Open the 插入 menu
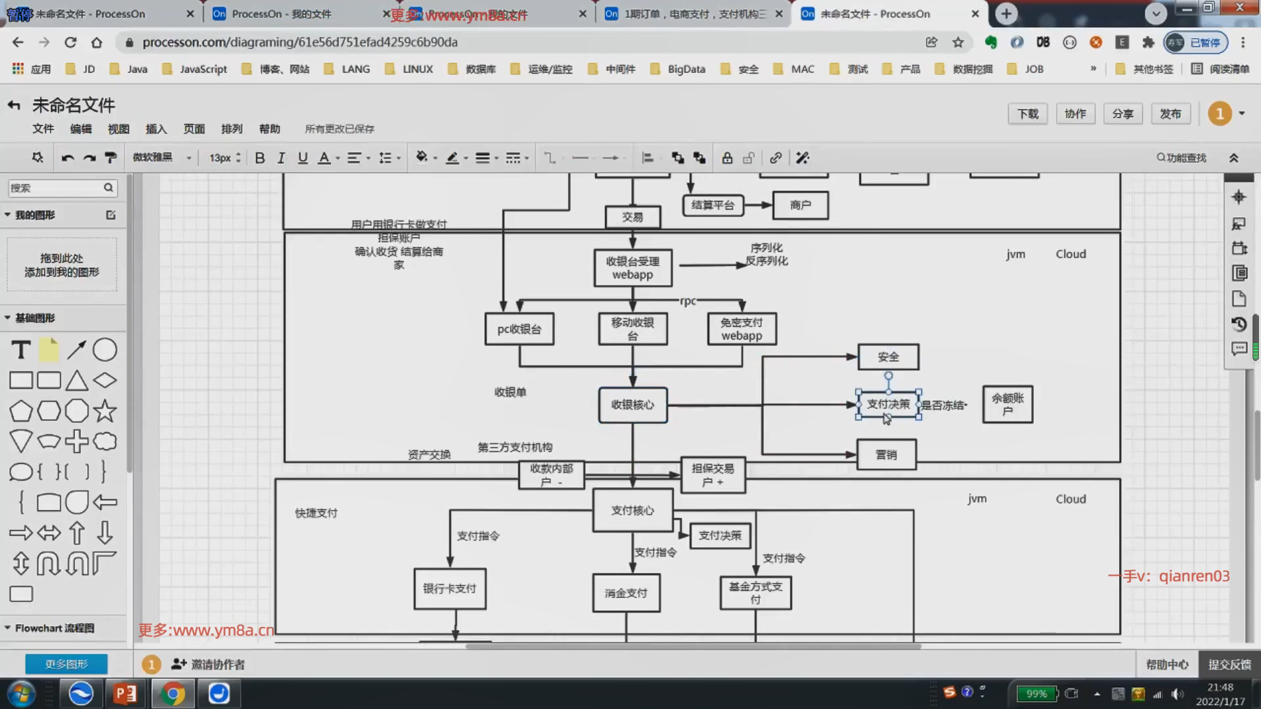The width and height of the screenshot is (1261, 709). [156, 129]
